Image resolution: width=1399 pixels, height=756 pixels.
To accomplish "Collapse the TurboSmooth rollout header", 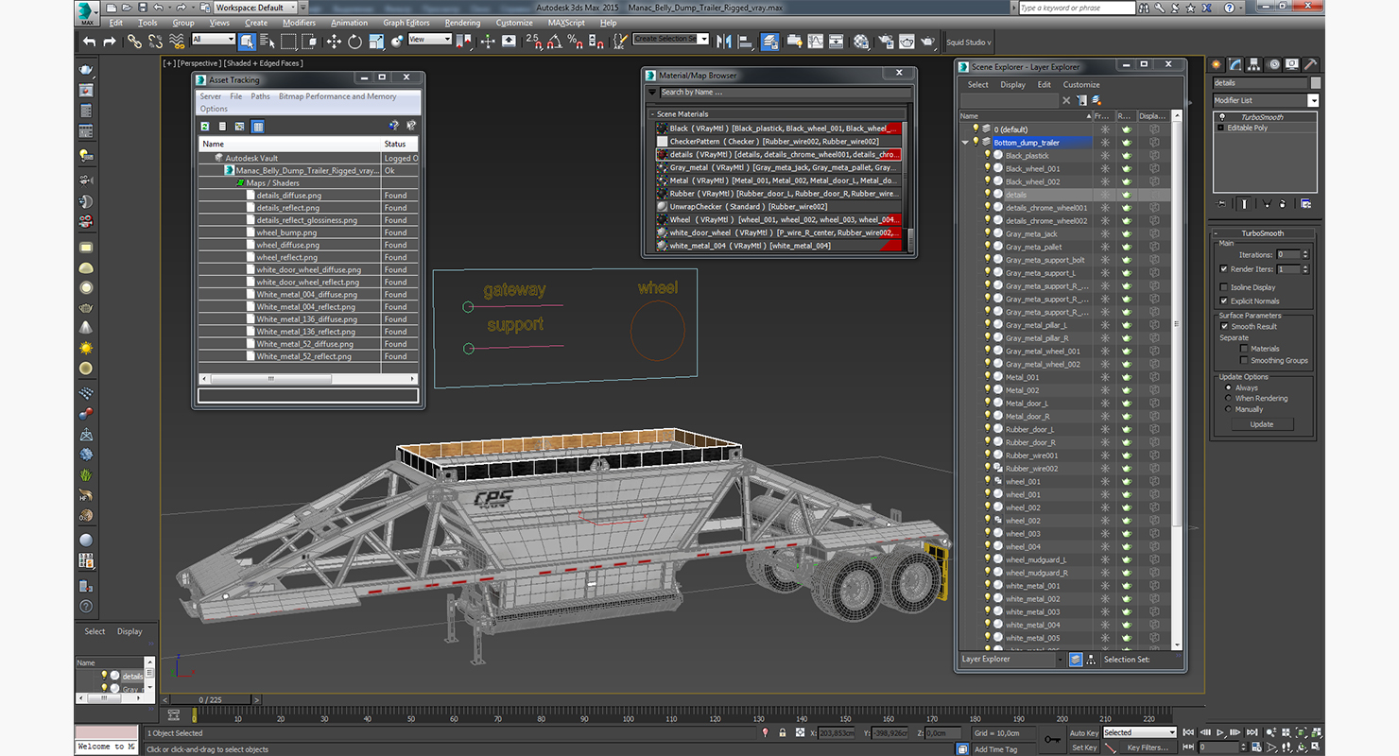I will (x=1262, y=233).
